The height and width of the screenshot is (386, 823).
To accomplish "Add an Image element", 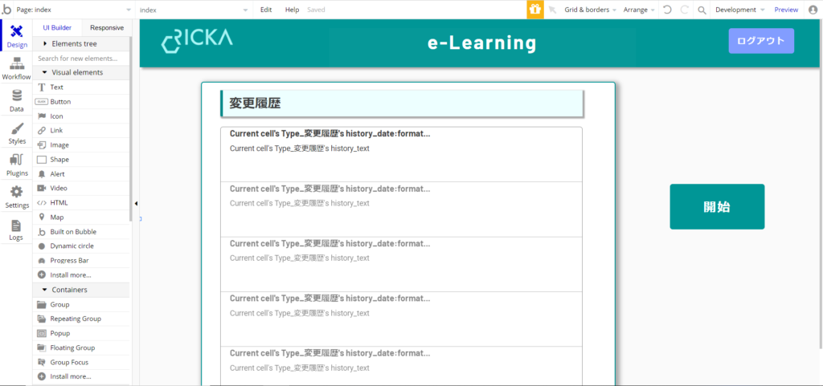I will pyautogui.click(x=81, y=145).
